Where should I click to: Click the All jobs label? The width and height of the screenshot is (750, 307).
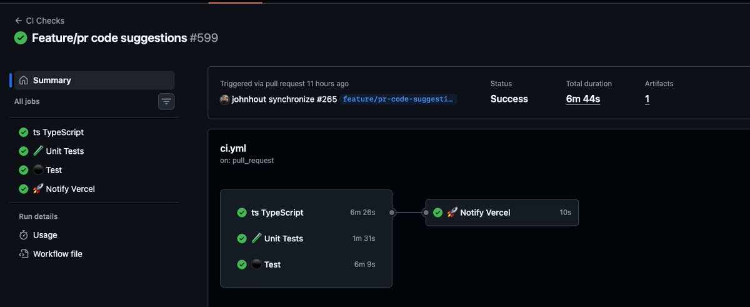point(27,101)
